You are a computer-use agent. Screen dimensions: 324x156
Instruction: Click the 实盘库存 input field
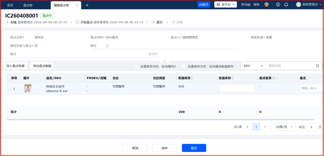pyautogui.click(x=237, y=88)
